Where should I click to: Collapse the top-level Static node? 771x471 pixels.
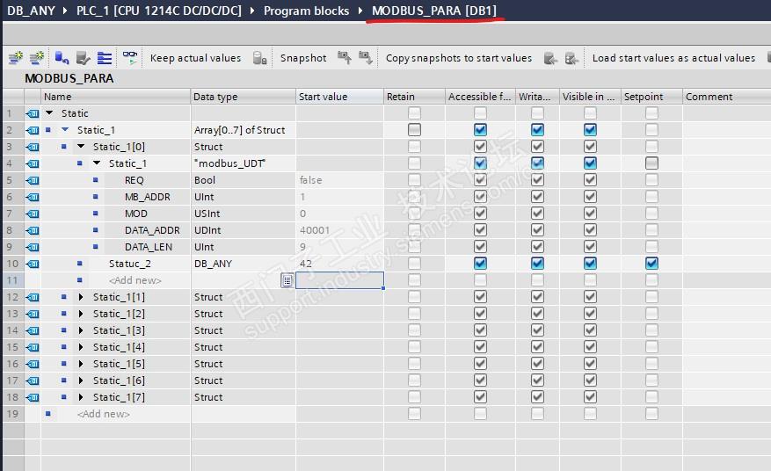(49, 113)
